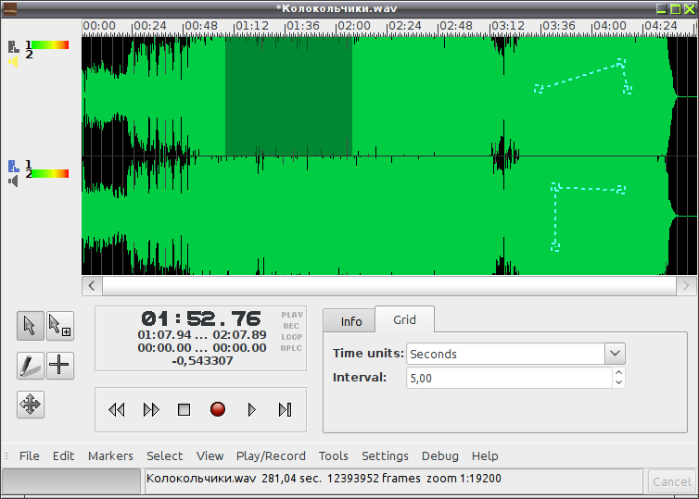This screenshot has height=499, width=699.
Task: Click the rewind transport button
Action: pyautogui.click(x=117, y=409)
